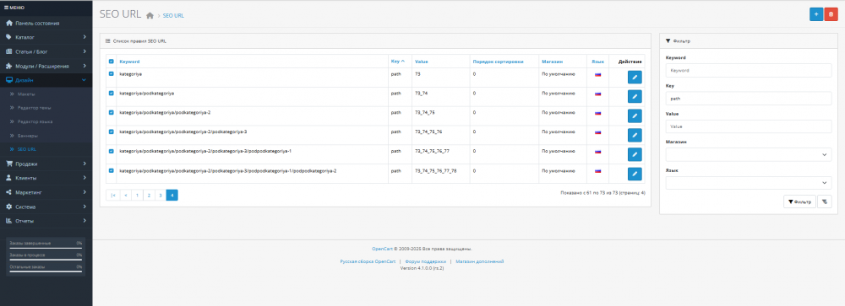Click the Остальные заказы progress bar
The image size is (845, 306).
46,271
